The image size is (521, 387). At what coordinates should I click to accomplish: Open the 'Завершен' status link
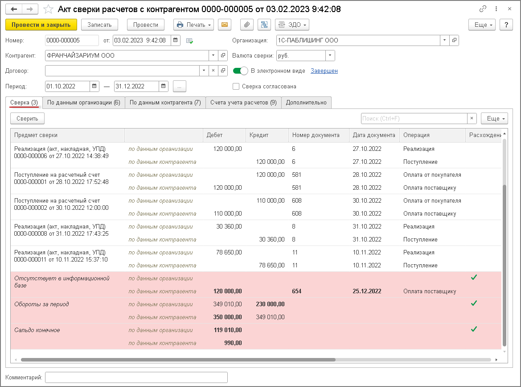(324, 71)
